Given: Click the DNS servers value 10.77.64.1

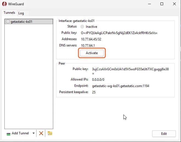Looking at the screenshot, I should [x=88, y=45].
